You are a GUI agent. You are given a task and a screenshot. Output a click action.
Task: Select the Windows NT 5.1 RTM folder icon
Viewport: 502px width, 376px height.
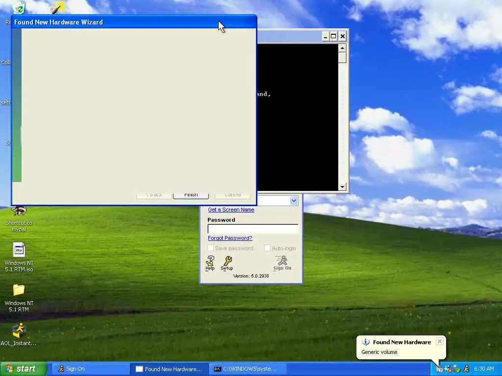click(x=19, y=298)
